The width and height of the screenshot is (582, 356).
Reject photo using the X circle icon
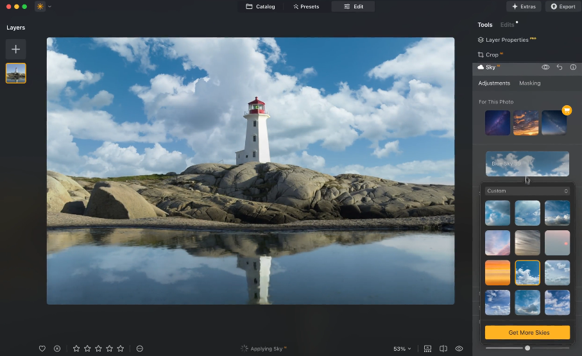point(57,348)
